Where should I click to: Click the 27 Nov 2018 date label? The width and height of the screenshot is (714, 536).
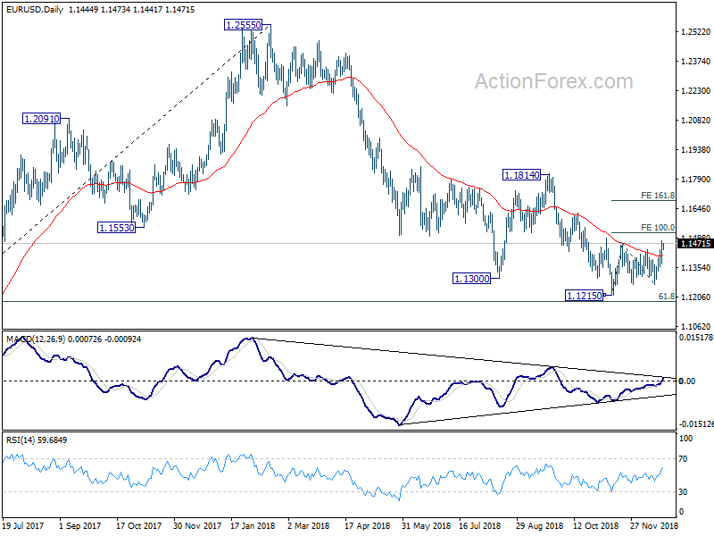point(654,525)
